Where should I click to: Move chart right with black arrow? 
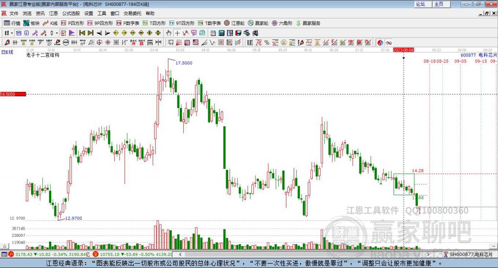(107, 33)
